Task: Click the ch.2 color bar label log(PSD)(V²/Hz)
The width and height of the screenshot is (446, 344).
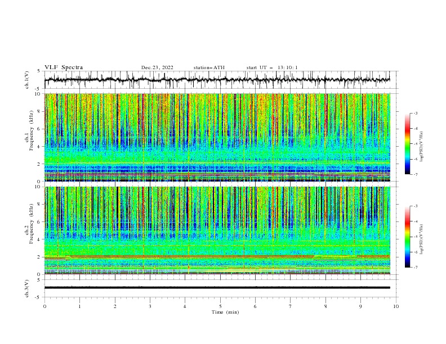Action: 422,239
